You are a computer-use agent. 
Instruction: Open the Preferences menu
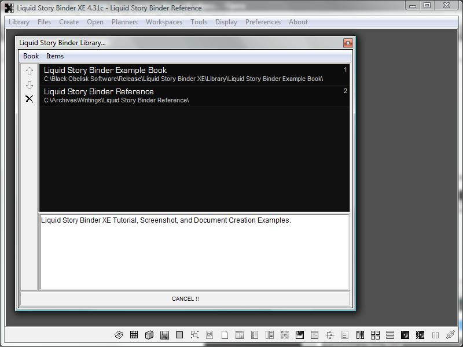263,22
